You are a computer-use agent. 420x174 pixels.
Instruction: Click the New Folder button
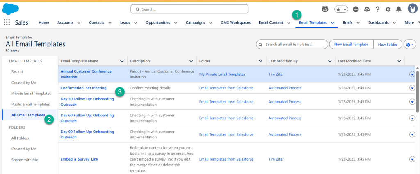coord(387,44)
